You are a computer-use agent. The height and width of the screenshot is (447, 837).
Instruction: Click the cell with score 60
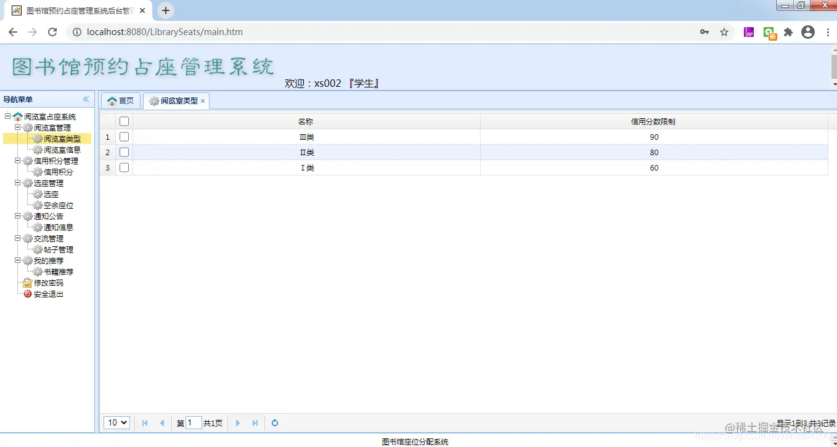pyautogui.click(x=654, y=167)
